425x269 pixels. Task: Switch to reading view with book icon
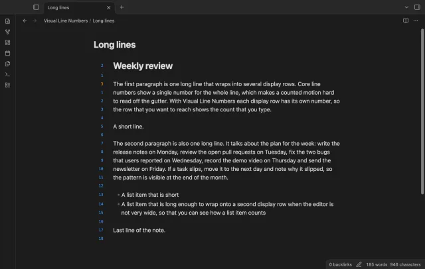[406, 21]
